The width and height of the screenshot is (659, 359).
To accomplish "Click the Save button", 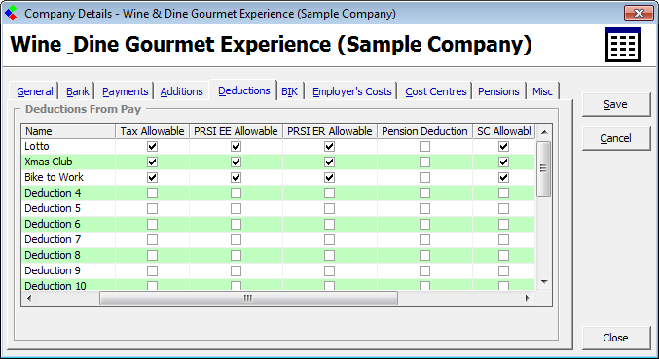I will [x=616, y=104].
